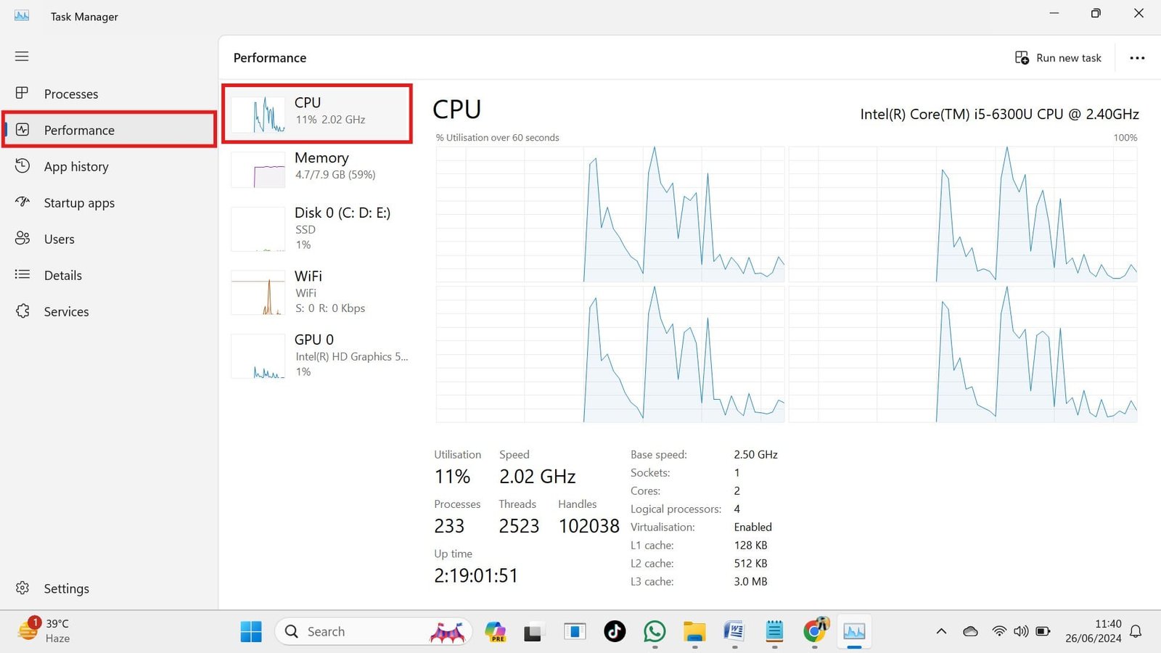Open the Services section
Image resolution: width=1161 pixels, height=653 pixels.
pos(67,311)
